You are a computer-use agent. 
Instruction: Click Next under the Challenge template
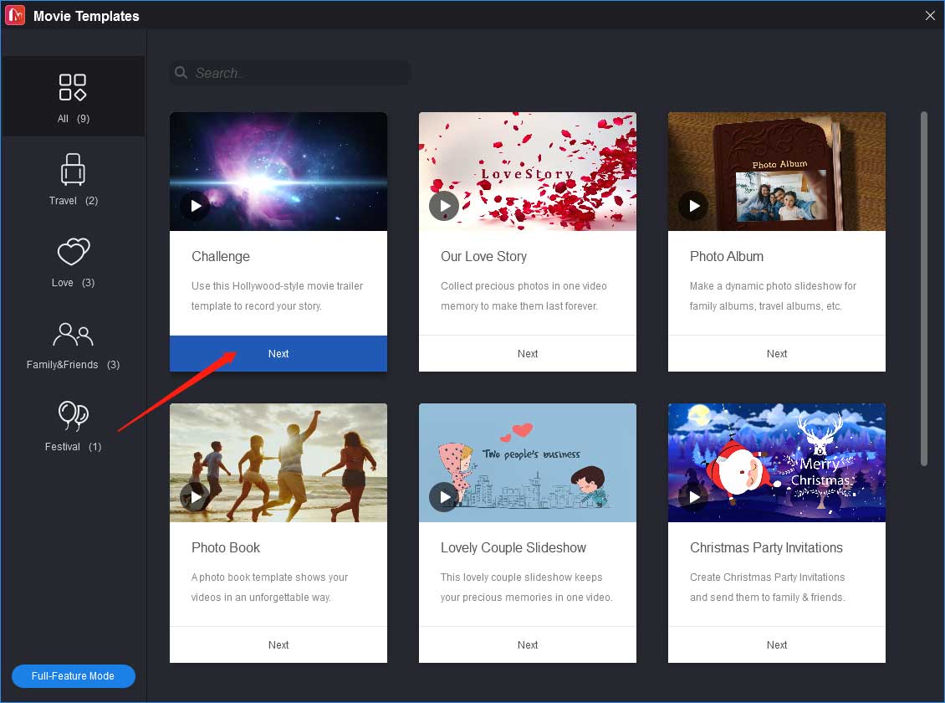coord(278,353)
